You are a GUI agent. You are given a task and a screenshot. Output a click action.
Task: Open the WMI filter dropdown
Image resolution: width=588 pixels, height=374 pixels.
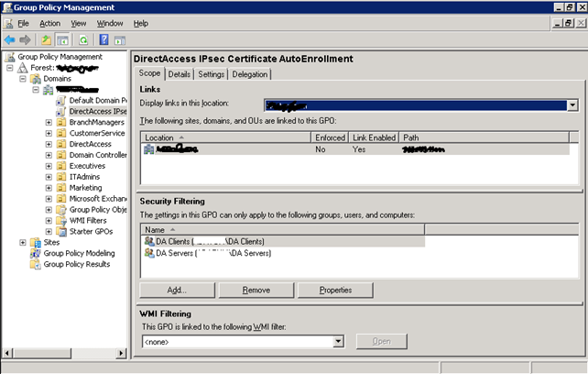338,341
